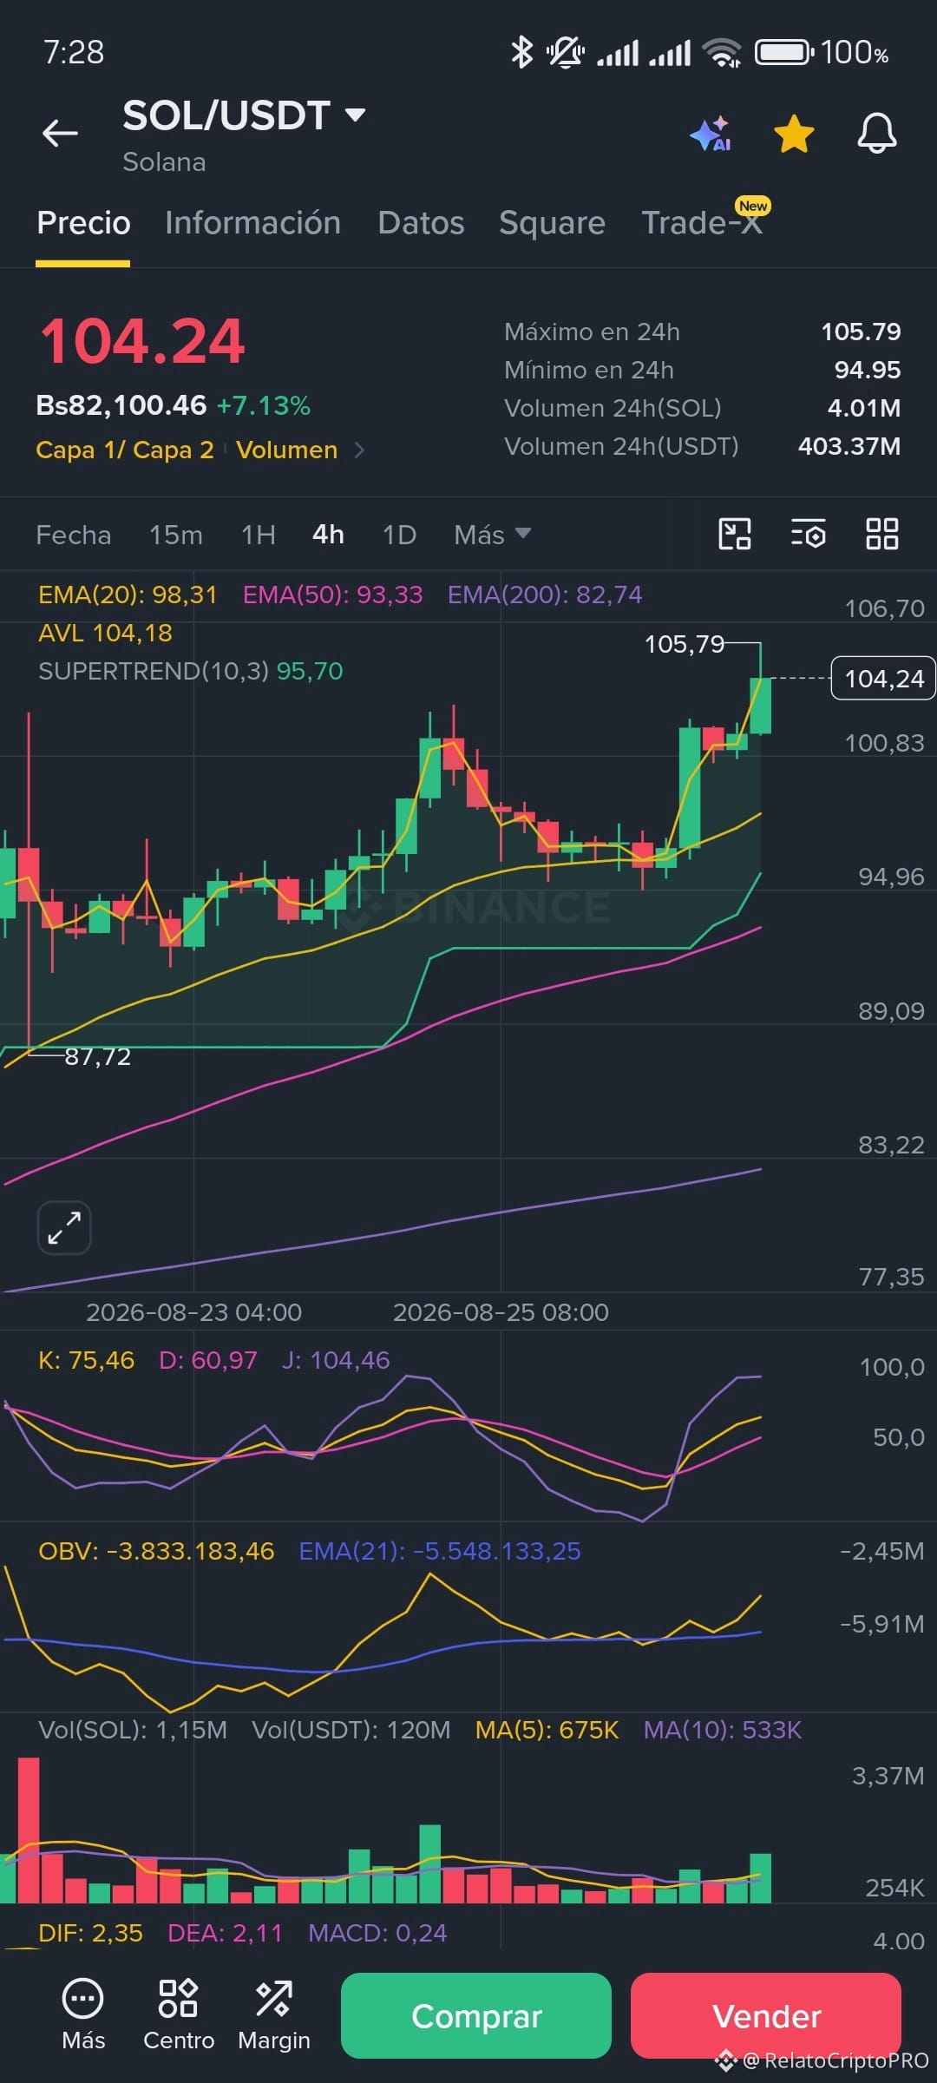Tap the MA(5): 675K label

(x=547, y=1730)
